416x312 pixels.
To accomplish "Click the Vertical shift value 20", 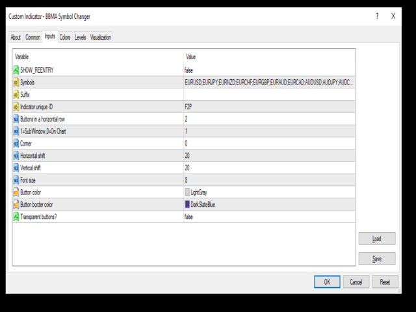I will point(187,168).
